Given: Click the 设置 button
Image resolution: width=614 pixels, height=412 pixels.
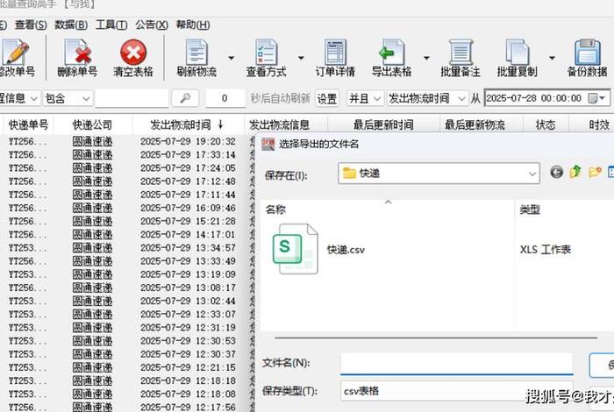Looking at the screenshot, I should click(x=326, y=98).
